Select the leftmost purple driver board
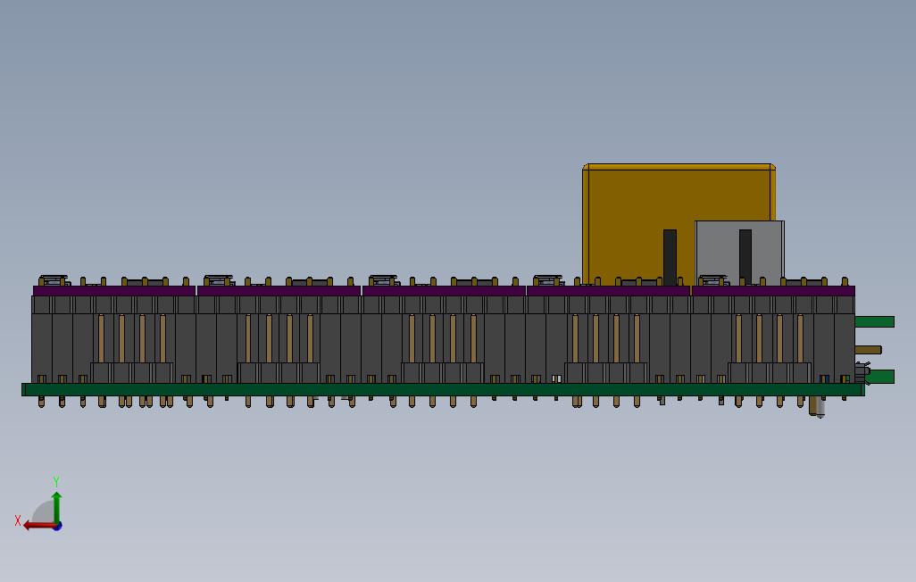The image size is (916, 582). [x=114, y=290]
